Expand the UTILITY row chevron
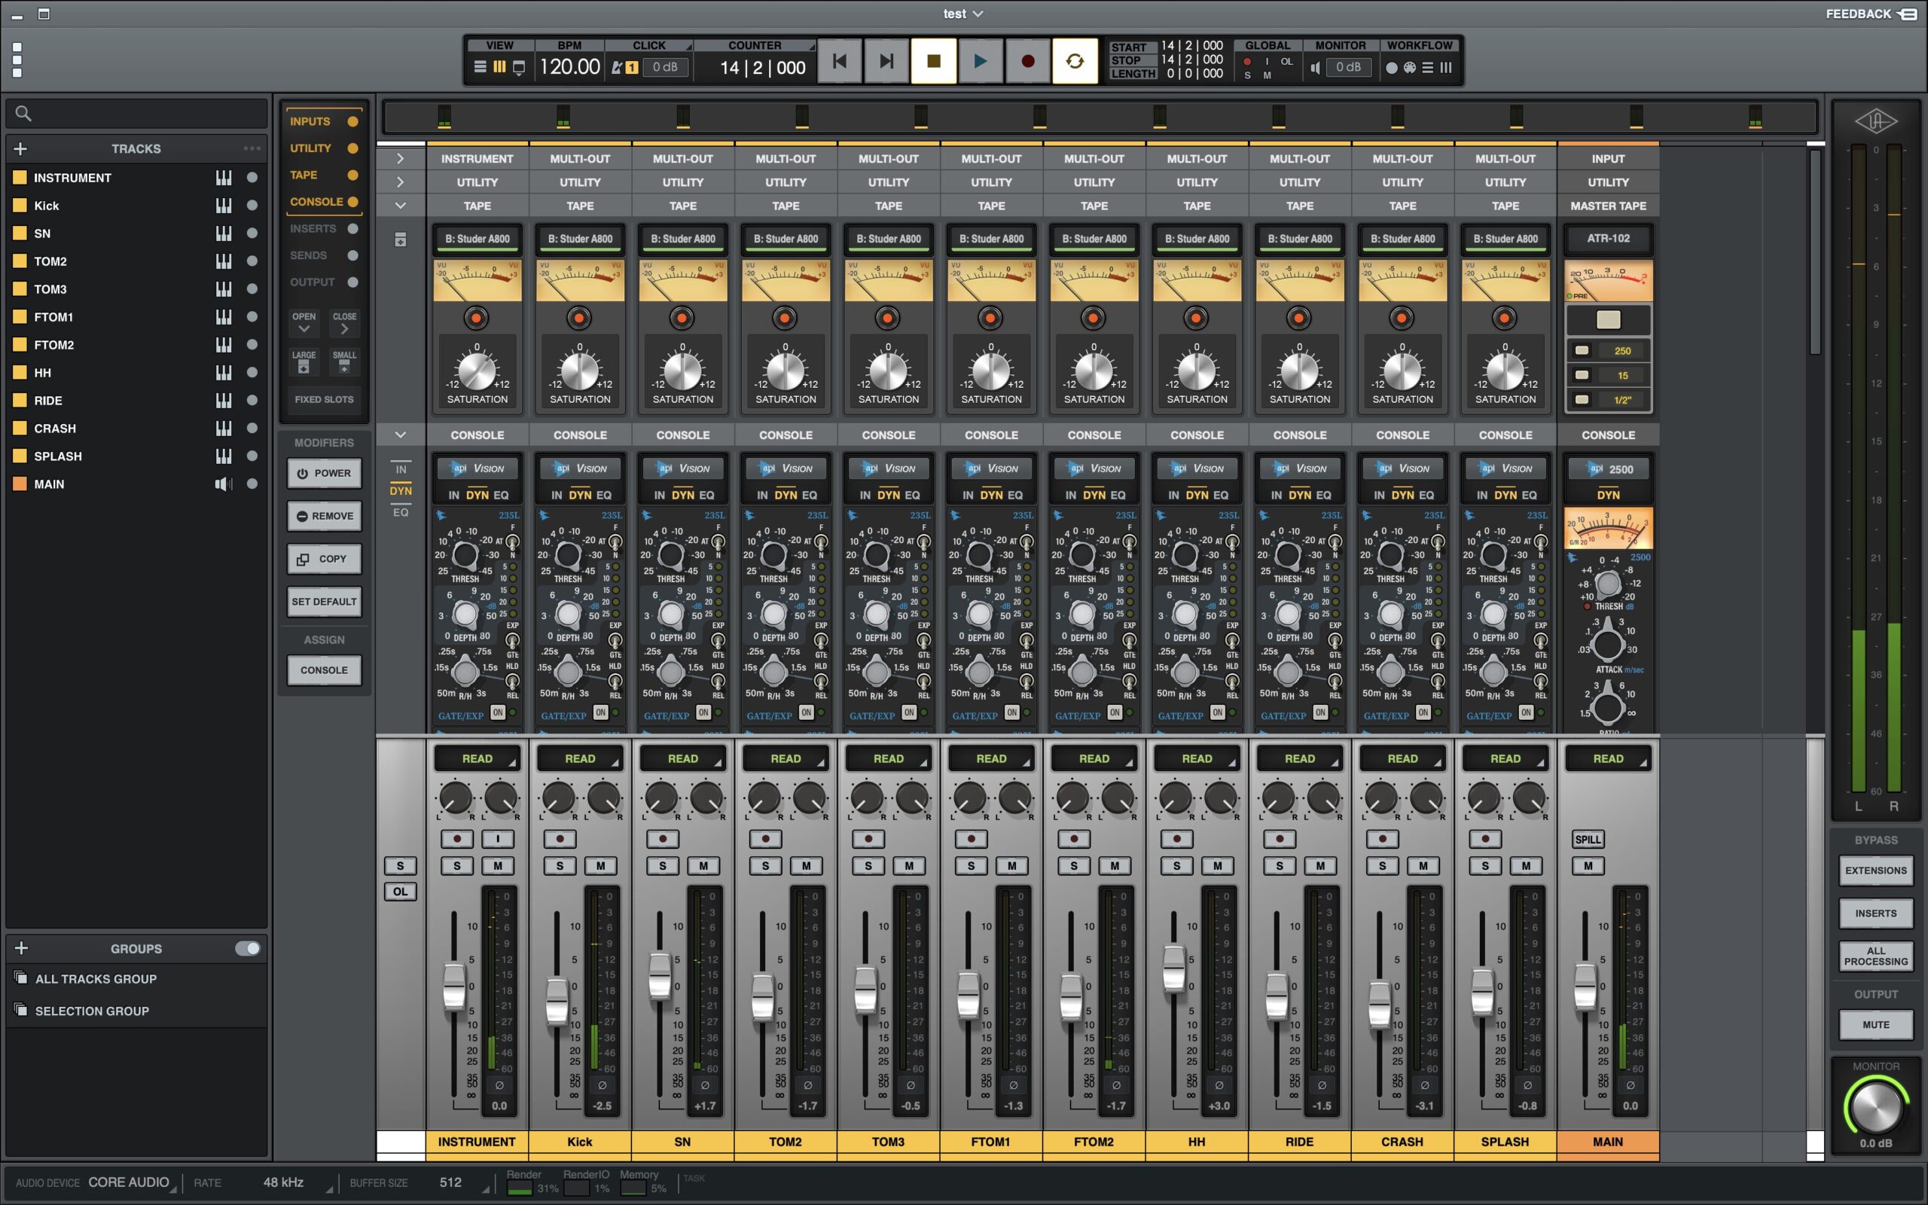1928x1205 pixels. [x=400, y=182]
